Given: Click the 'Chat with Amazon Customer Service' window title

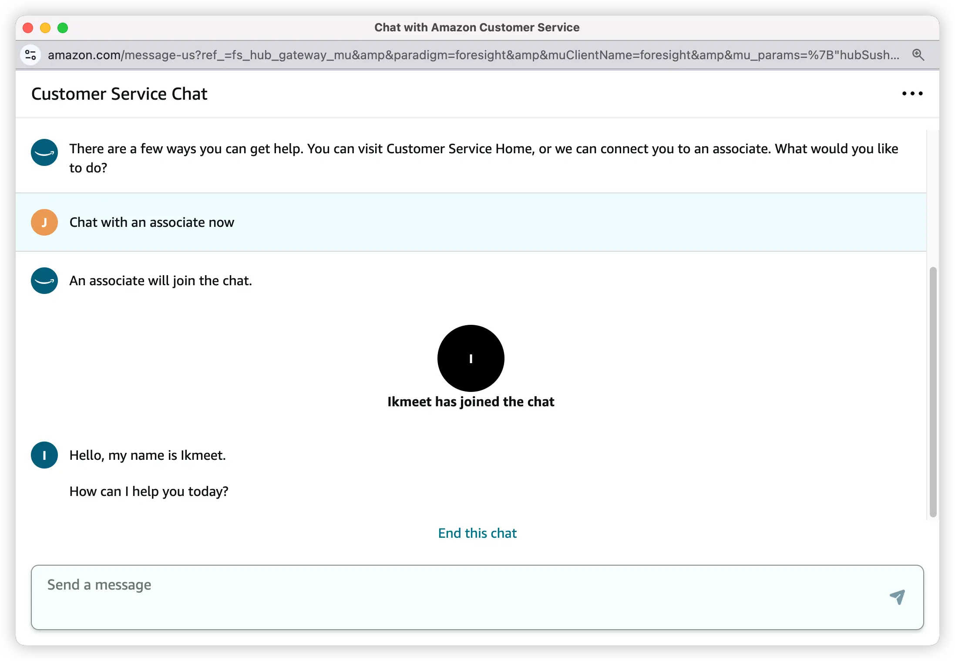Looking at the screenshot, I should pos(477,27).
